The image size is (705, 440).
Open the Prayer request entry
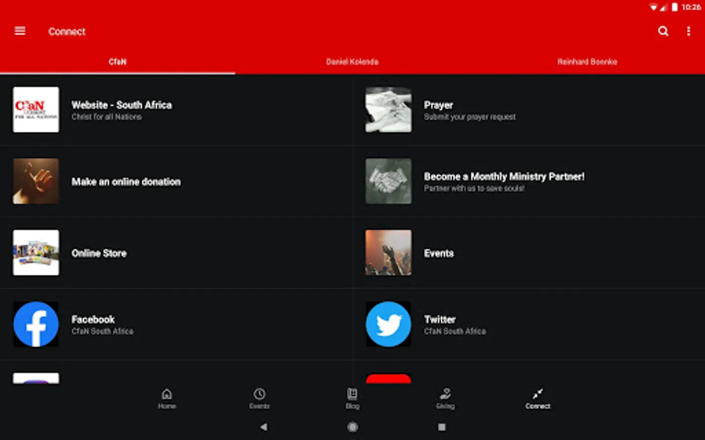coord(529,110)
